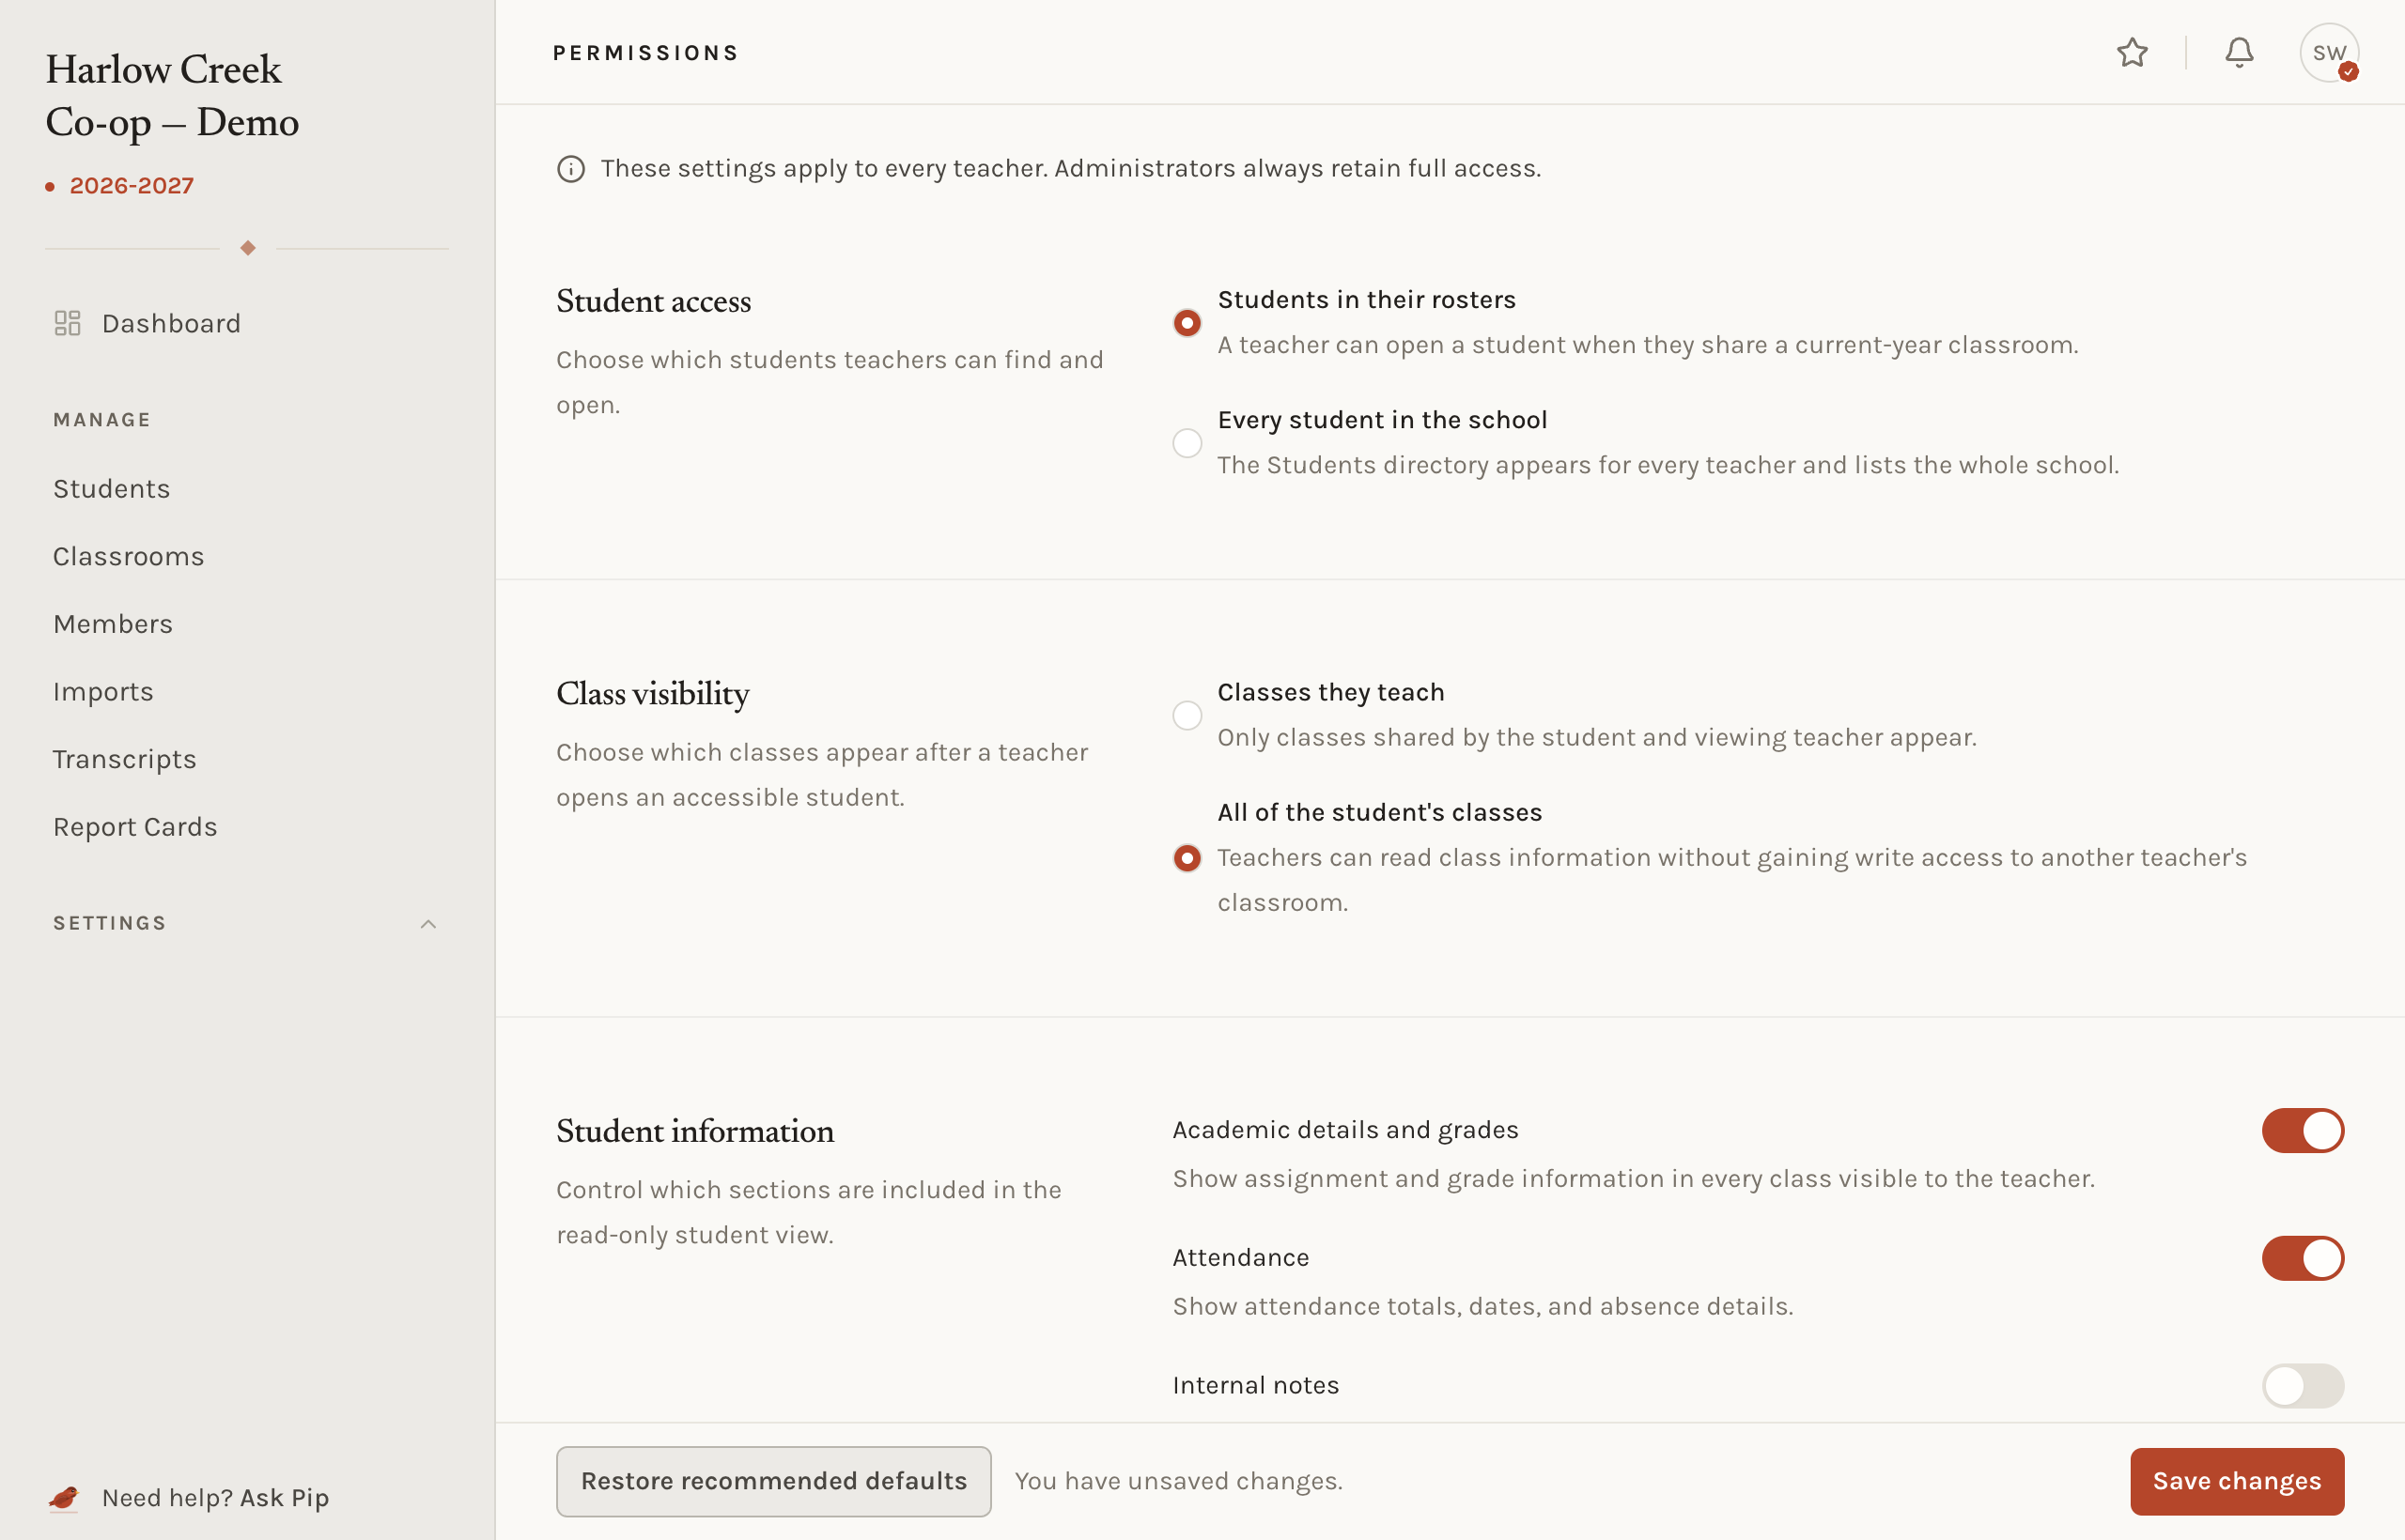This screenshot has height=1540, width=2405.
Task: Click Harlow Creek Co-op – Demo title
Action: (172, 96)
